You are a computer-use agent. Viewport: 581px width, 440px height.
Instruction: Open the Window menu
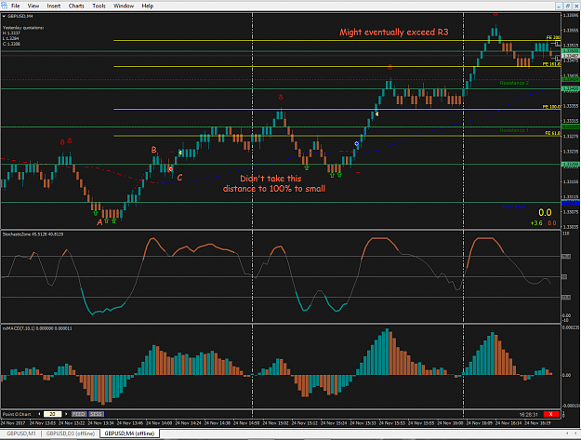124,6
